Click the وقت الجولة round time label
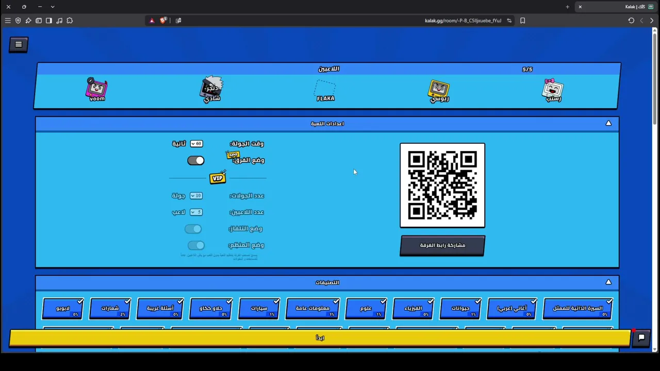 pos(246,144)
